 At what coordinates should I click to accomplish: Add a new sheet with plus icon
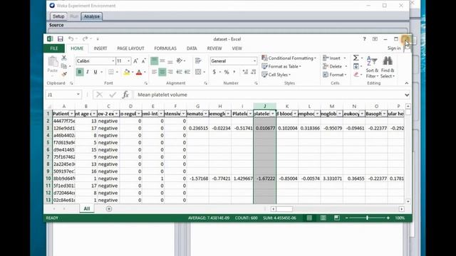[109, 208]
